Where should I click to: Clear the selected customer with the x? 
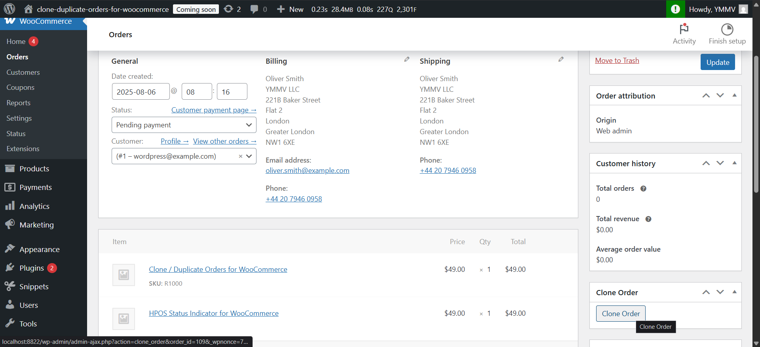click(240, 156)
